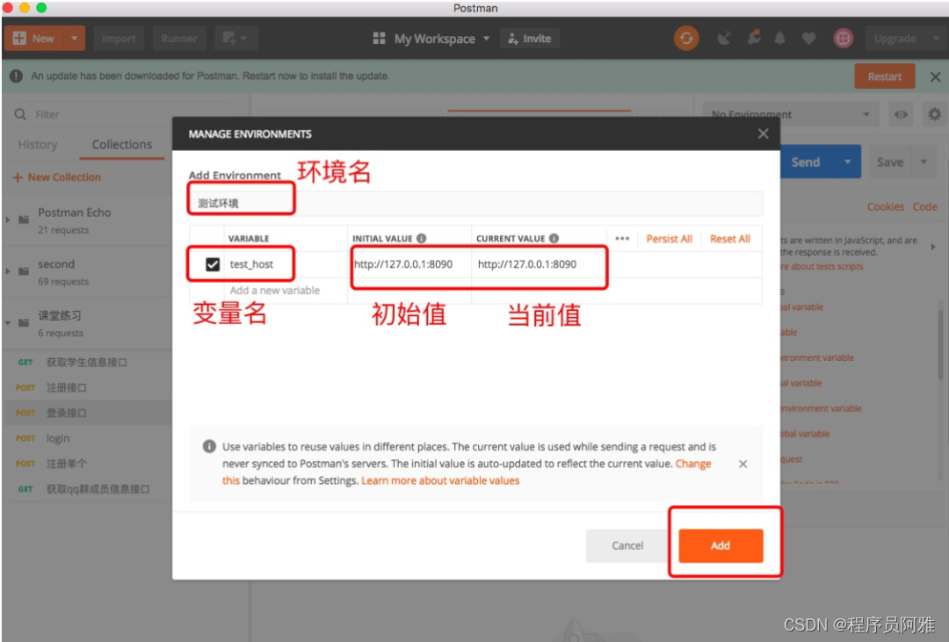This screenshot has width=949, height=642.
Task: Click the orange sync status icon
Action: [685, 39]
